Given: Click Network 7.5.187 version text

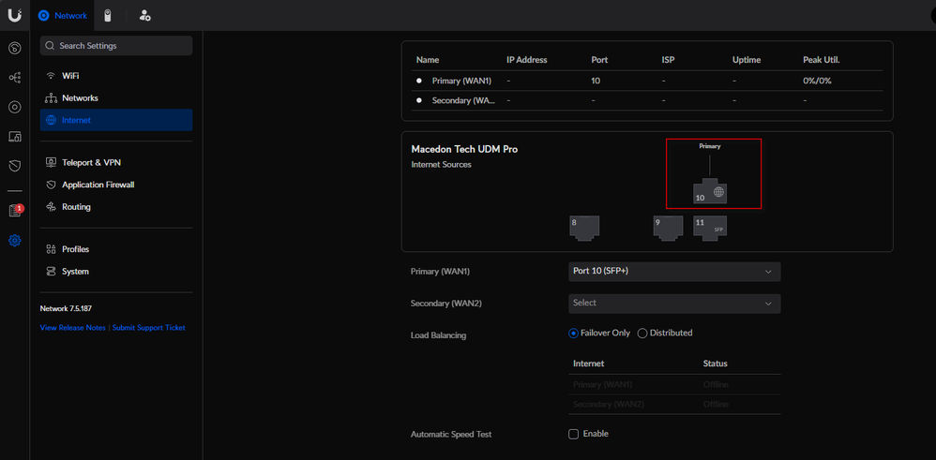Looking at the screenshot, I should (66, 309).
